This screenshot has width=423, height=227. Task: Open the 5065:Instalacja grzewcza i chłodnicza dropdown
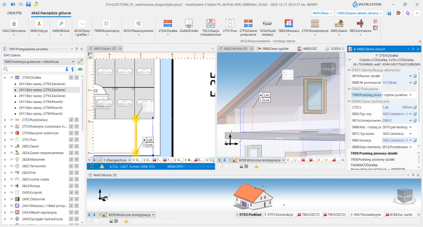(x=39, y=61)
